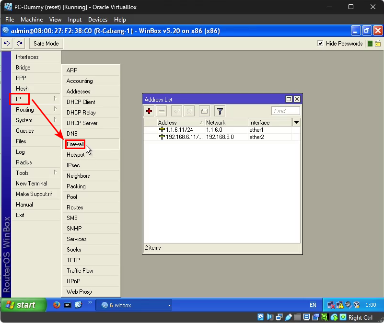This screenshot has width=384, height=323.
Task: Click the Remove (minus) icon in Address List
Action: [x=162, y=111]
